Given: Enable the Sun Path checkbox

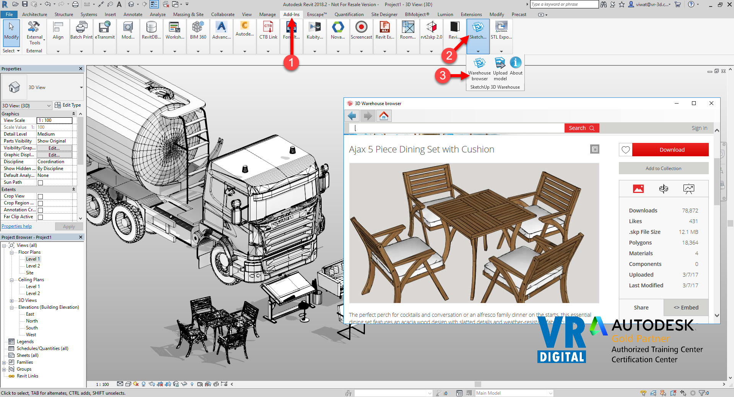Looking at the screenshot, I should point(40,183).
